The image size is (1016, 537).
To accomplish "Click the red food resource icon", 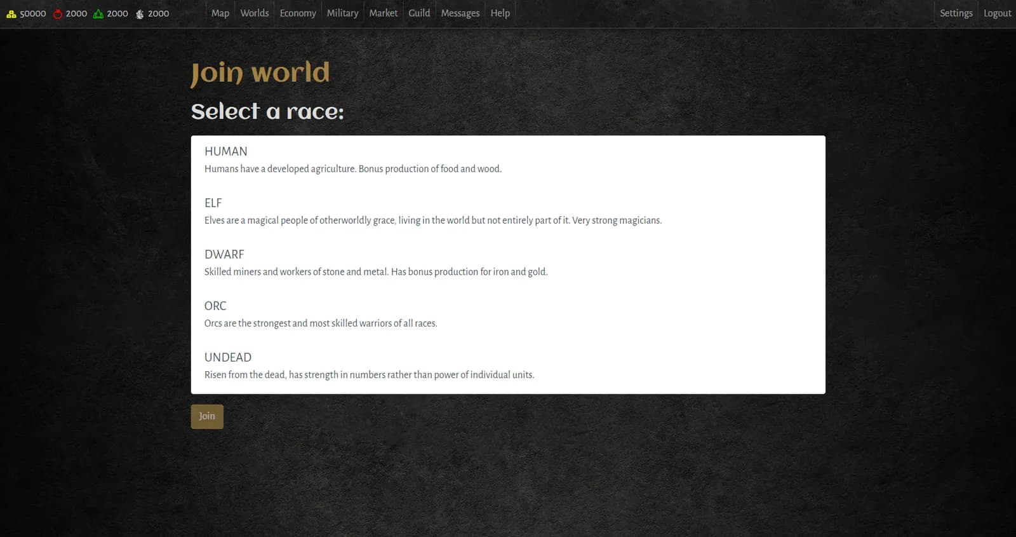I will (x=58, y=13).
